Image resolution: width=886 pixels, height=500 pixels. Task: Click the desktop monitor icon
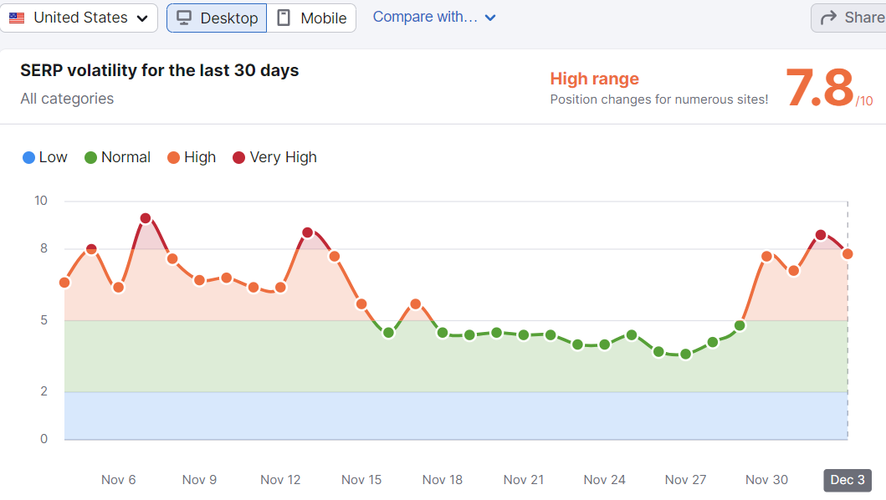185,18
